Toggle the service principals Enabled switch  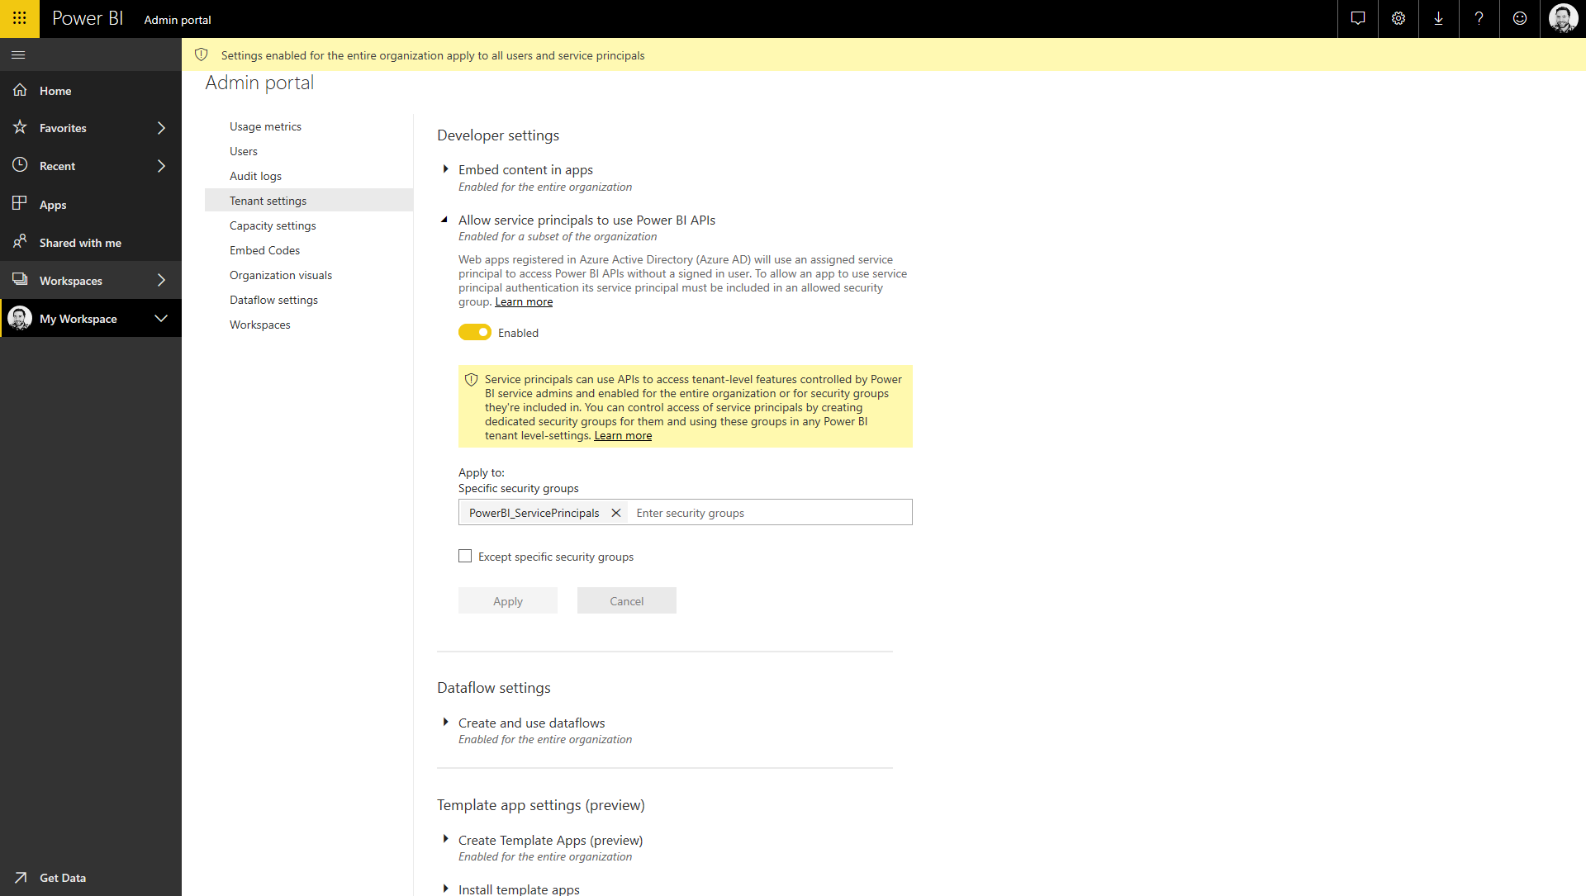[x=474, y=332]
